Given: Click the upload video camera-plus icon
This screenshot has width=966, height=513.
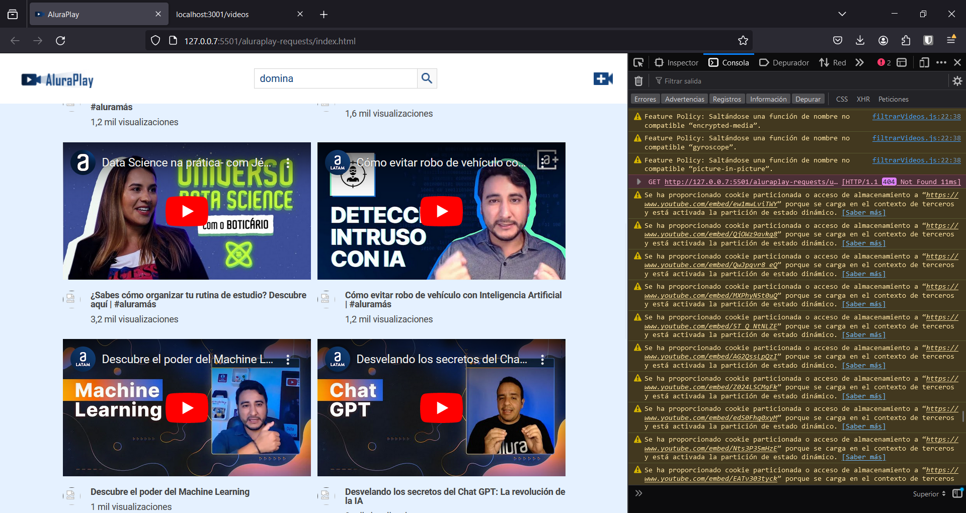Looking at the screenshot, I should click(x=603, y=78).
